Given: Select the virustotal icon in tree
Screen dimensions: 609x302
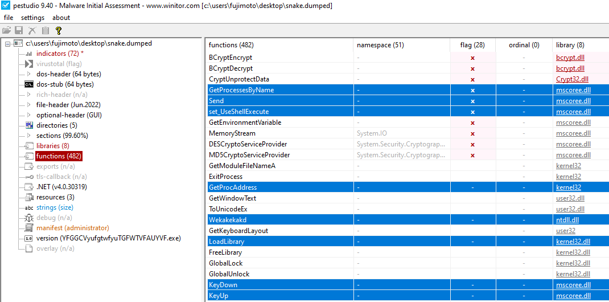Looking at the screenshot, I should 29,64.
